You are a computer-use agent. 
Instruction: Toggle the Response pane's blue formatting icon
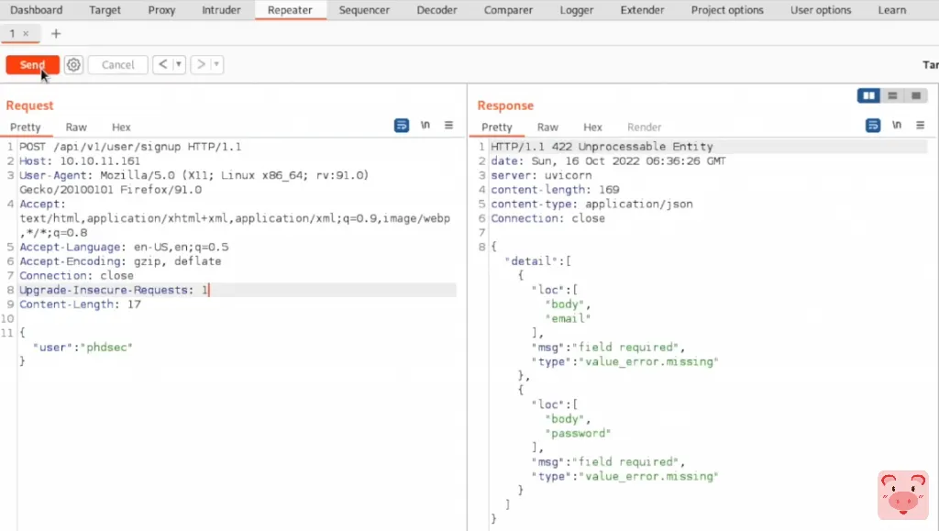873,126
